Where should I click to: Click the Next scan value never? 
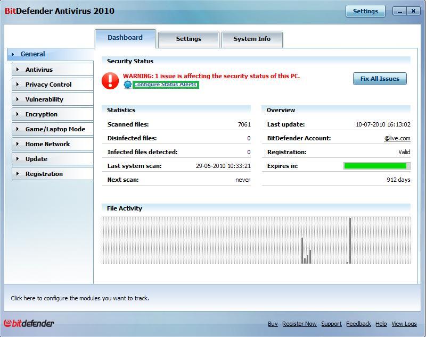tap(243, 180)
